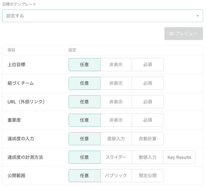Set 紐づくチーム to 非表示
This screenshot has height=191, width=208.
116,83
